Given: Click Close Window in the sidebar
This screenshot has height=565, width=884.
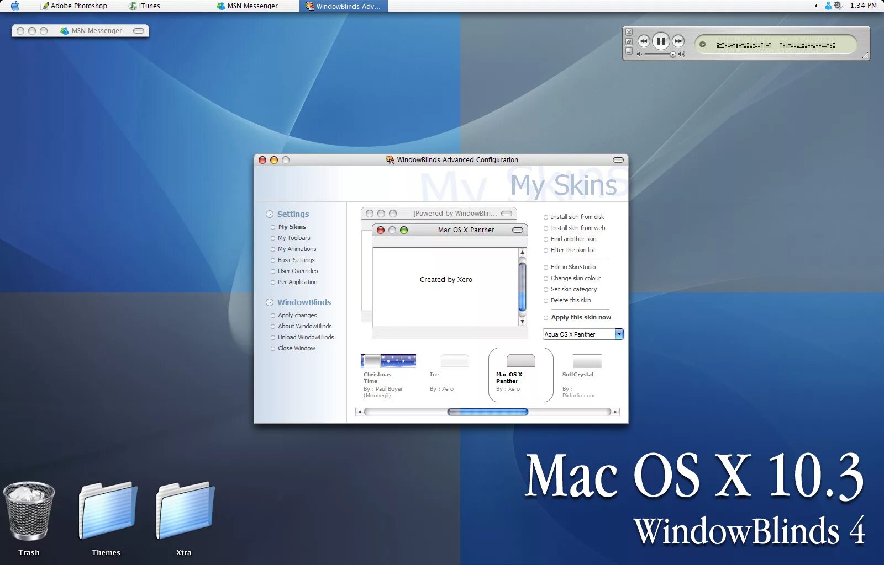Looking at the screenshot, I should [x=297, y=348].
